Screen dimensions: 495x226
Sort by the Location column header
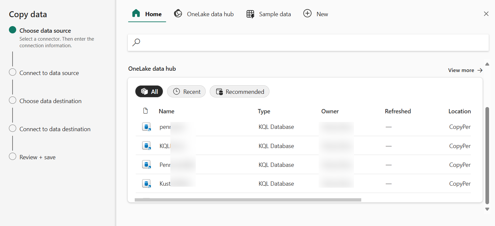click(x=460, y=111)
